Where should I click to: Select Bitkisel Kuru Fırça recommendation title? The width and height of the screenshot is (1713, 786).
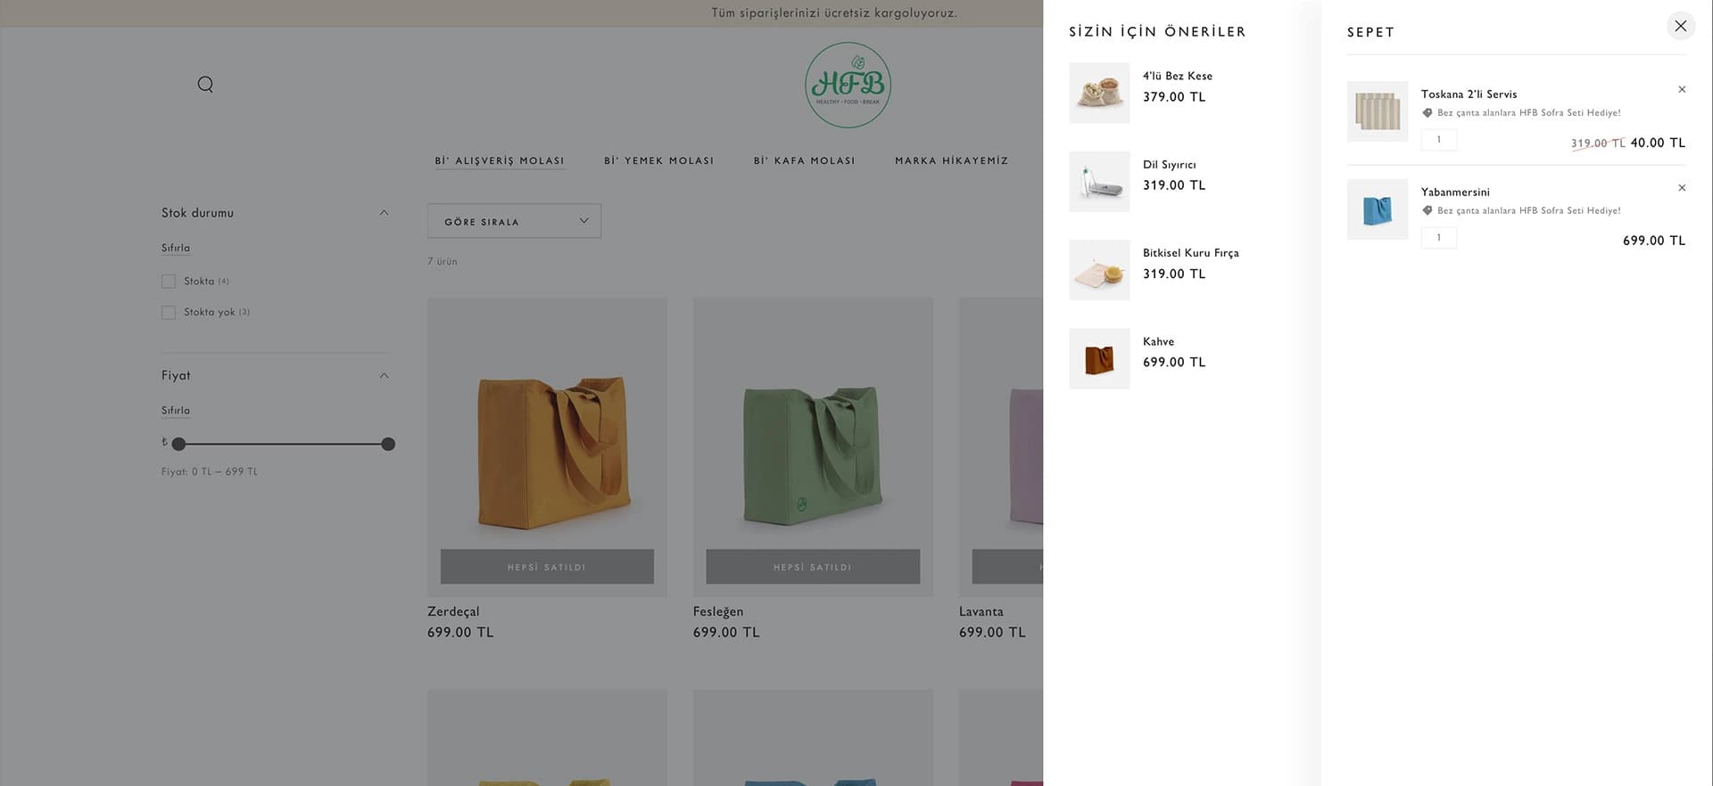pyautogui.click(x=1191, y=253)
